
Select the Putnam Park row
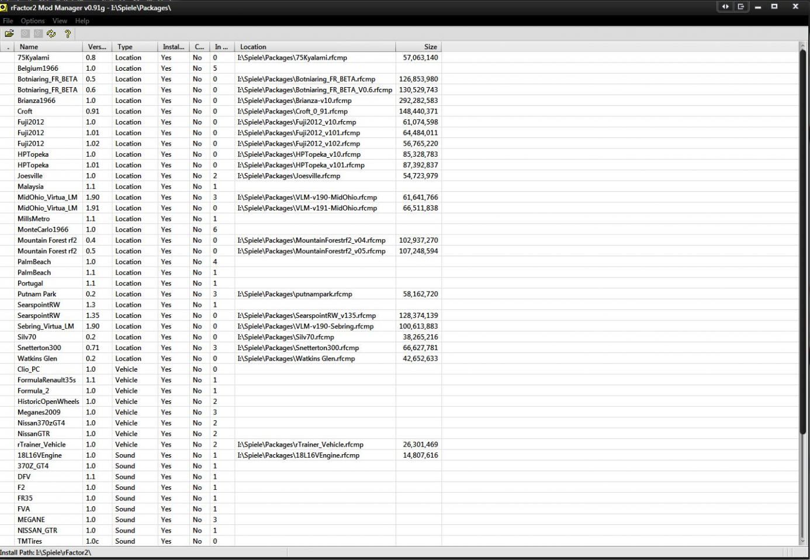click(221, 294)
